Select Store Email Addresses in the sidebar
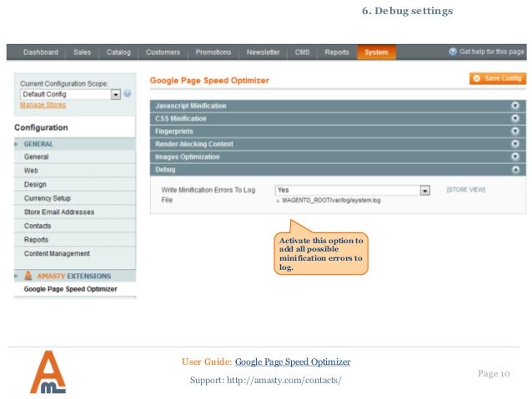The image size is (532, 399). (75, 212)
